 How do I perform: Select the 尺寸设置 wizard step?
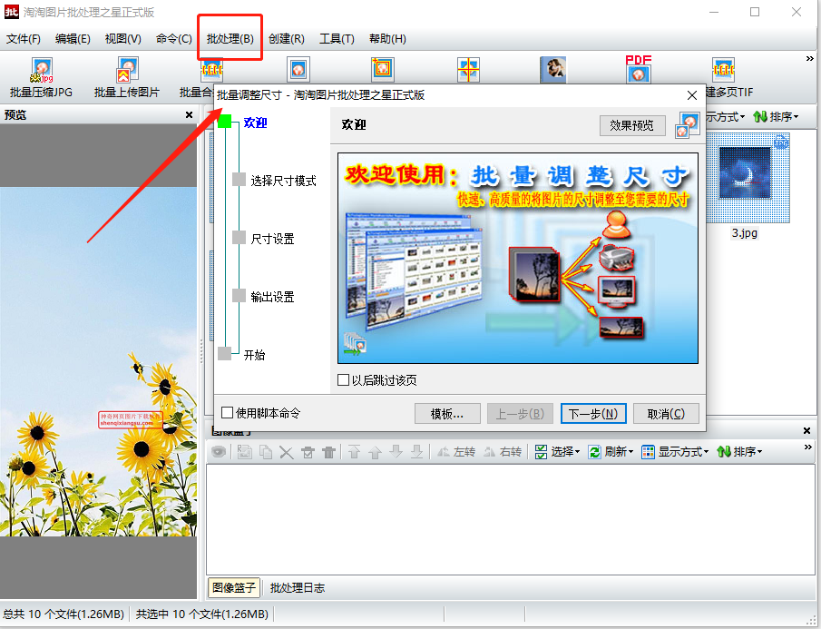pos(272,239)
